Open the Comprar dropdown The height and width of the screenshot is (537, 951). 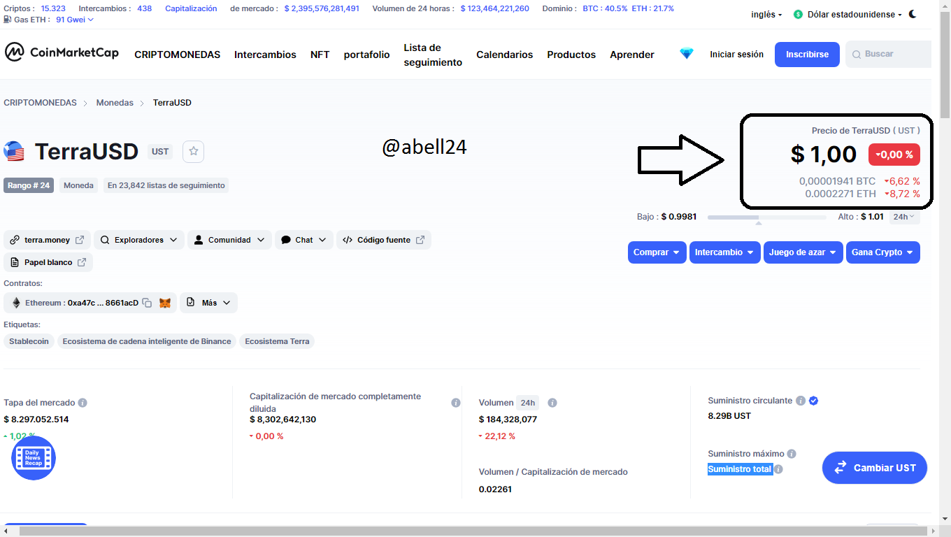click(657, 252)
